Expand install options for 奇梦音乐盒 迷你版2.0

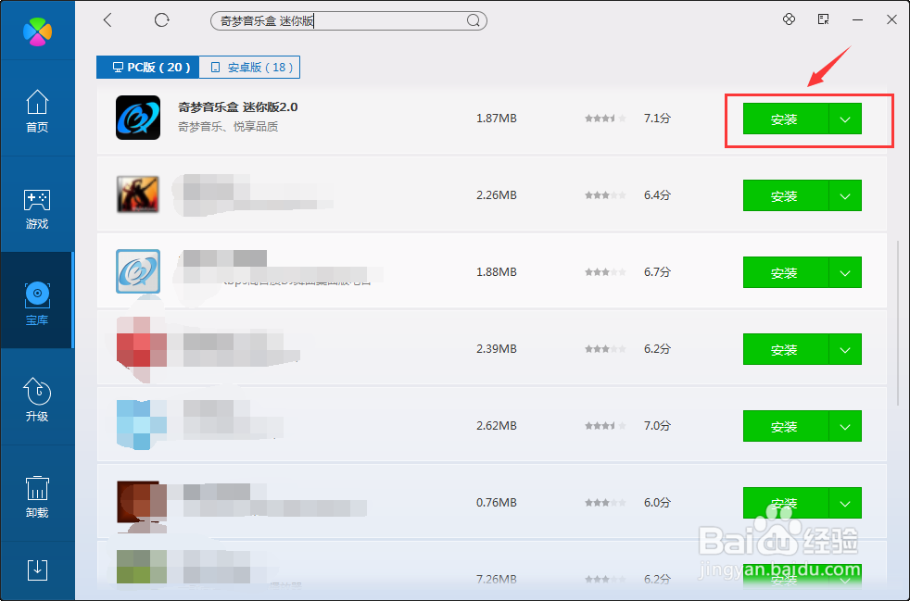(x=845, y=119)
